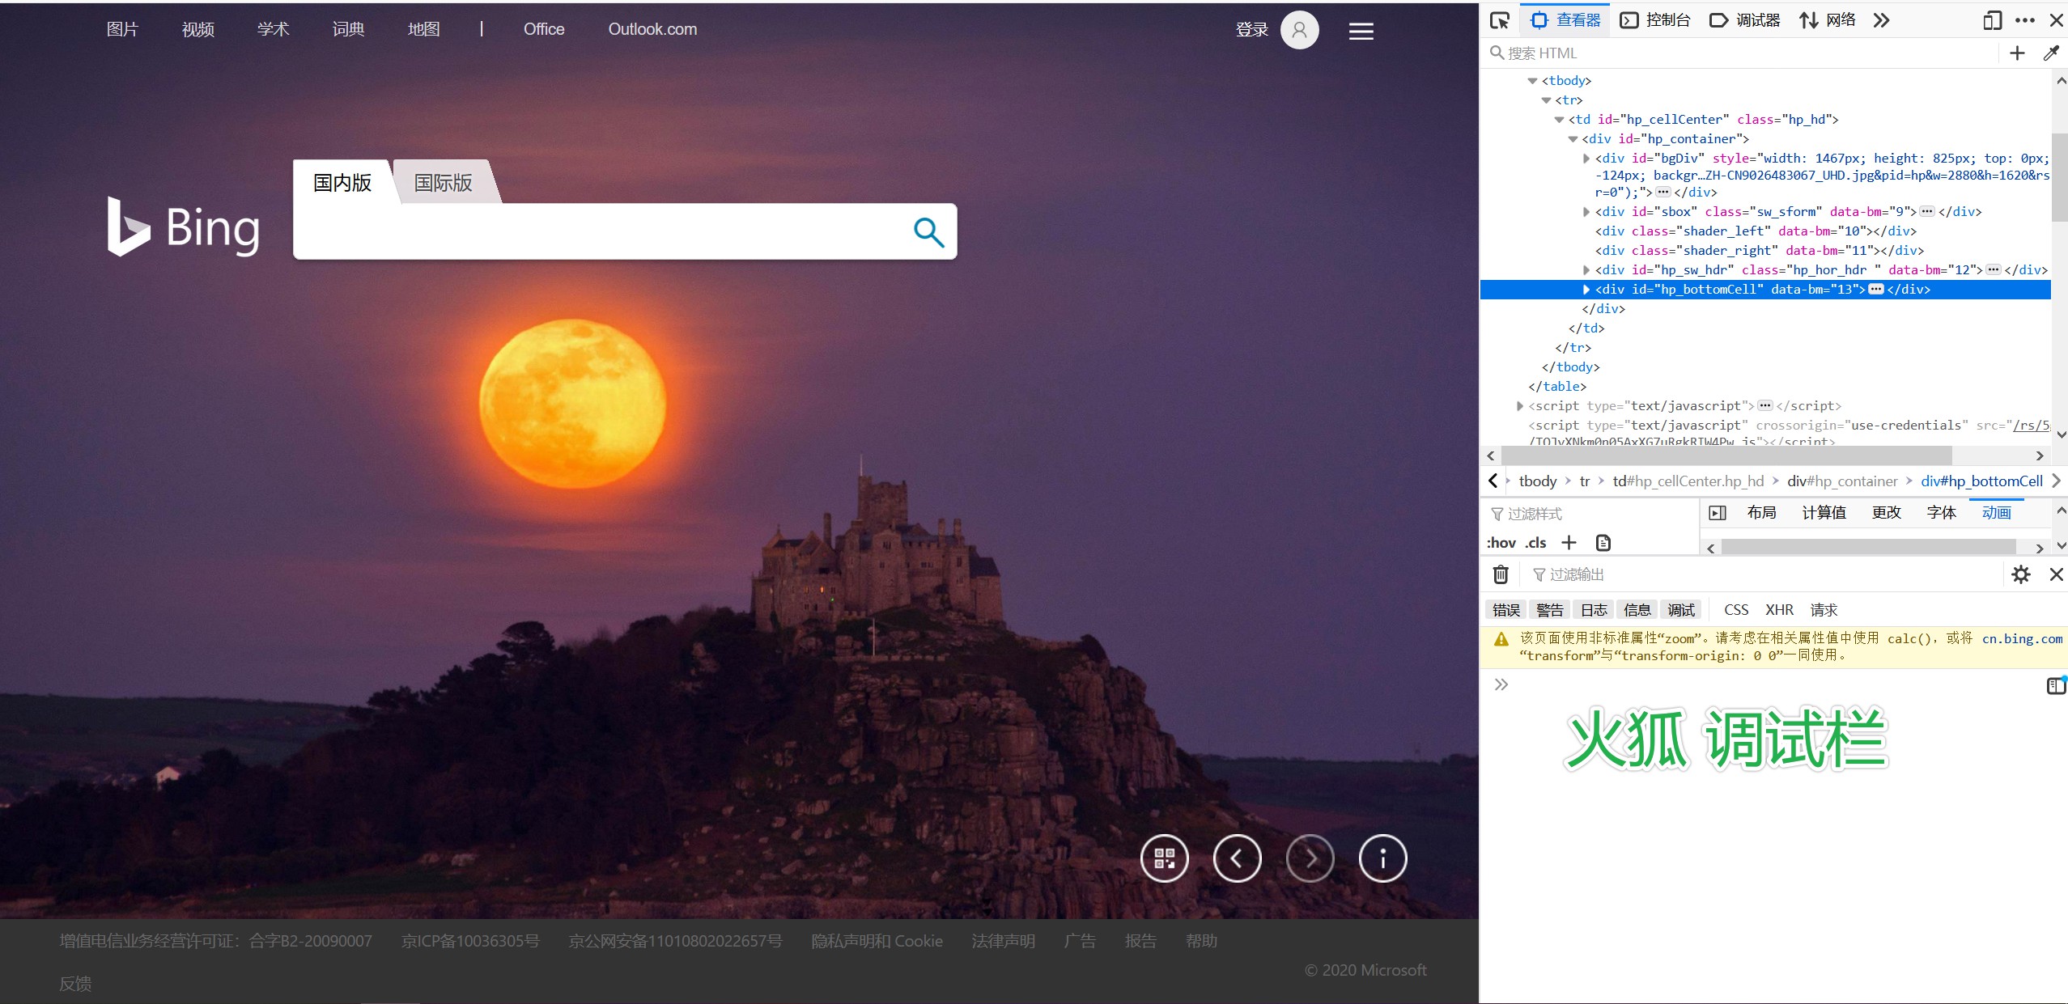Click the filter output (过滤输出) field
2068x1004 pixels.
[1764, 574]
